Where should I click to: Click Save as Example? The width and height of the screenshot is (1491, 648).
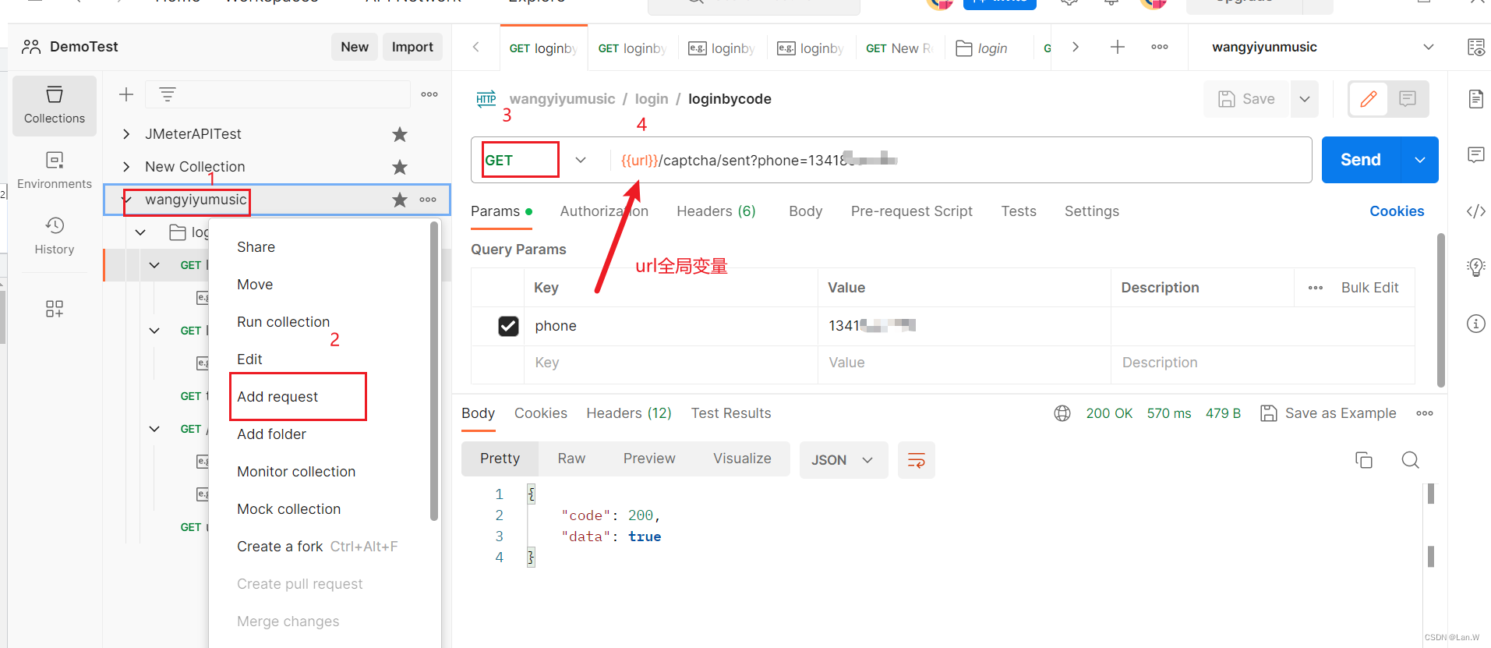(x=1328, y=413)
